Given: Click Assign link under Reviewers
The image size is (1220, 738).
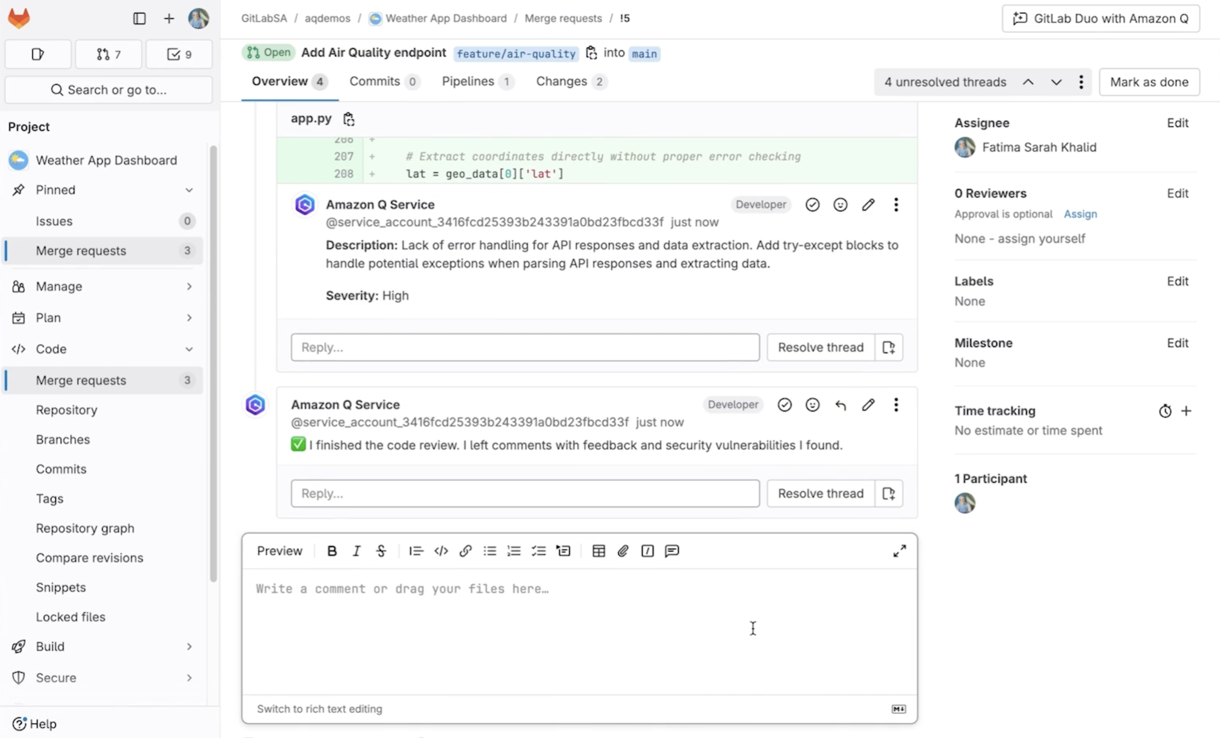Looking at the screenshot, I should (1080, 214).
